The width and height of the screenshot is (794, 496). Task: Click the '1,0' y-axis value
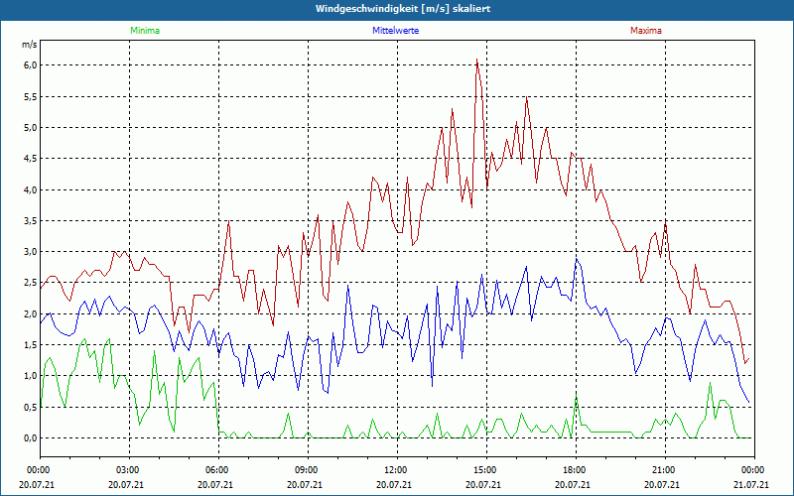[x=31, y=376]
